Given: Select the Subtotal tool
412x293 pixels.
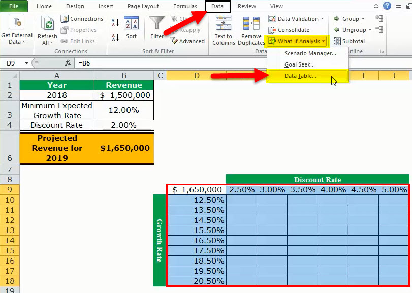Looking at the screenshot, I should click(348, 41).
